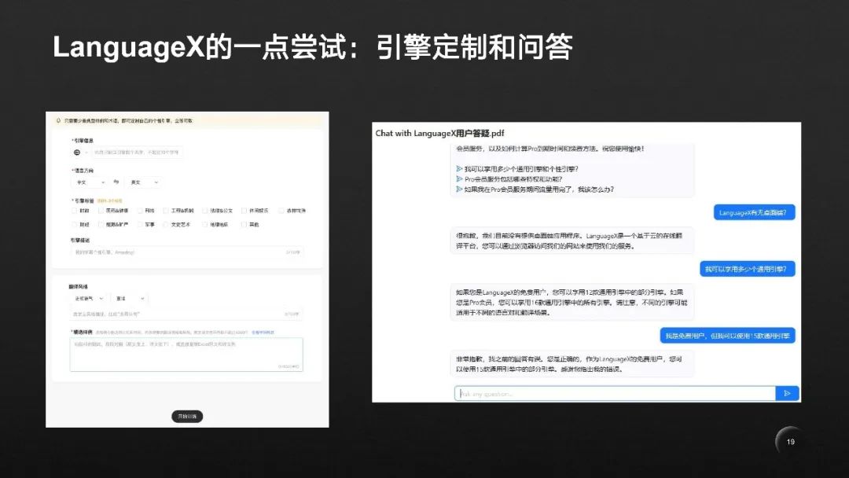
Task: Check the 财经 tag checkbox
Action: pos(74,225)
